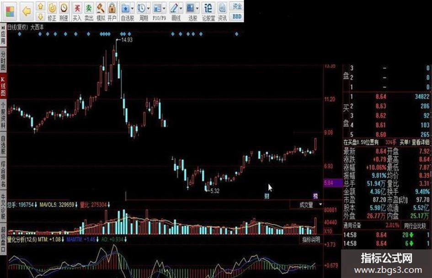Select the K线图 sidebar tab
The image size is (432, 278).
[x=3, y=86]
